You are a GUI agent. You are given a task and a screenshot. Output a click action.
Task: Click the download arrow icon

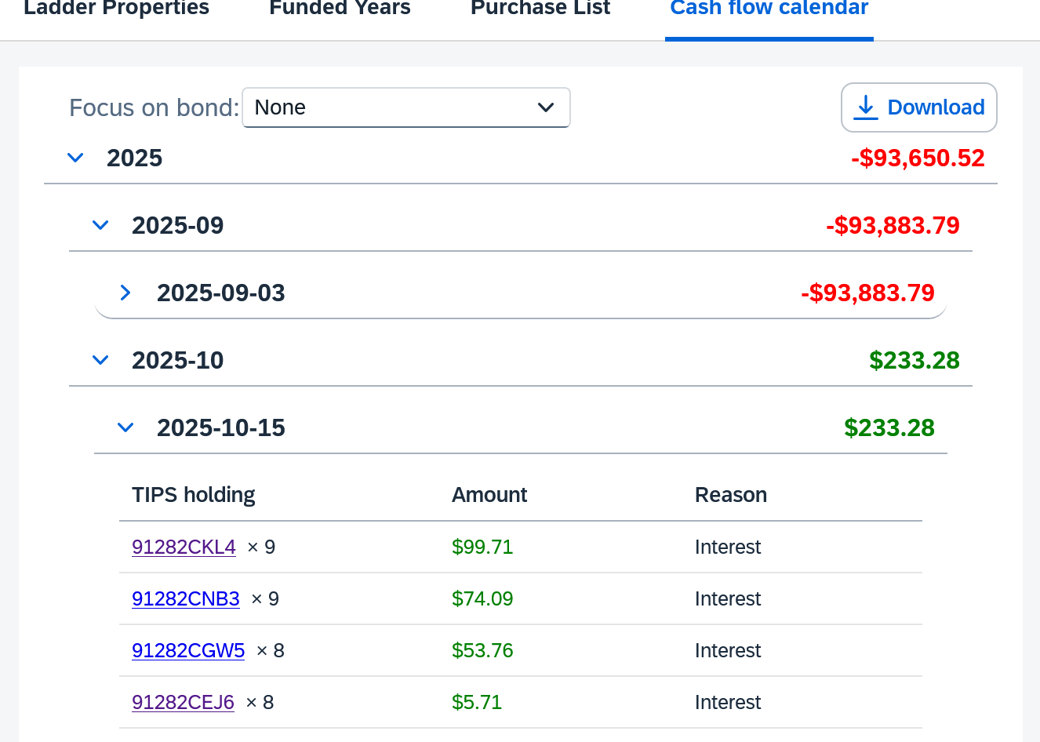pyautogui.click(x=865, y=107)
